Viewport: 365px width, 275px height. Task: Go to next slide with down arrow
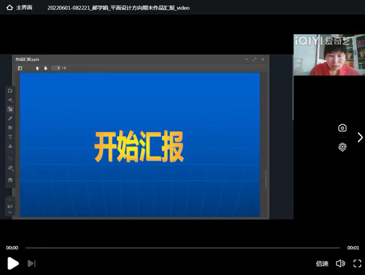[46, 68]
